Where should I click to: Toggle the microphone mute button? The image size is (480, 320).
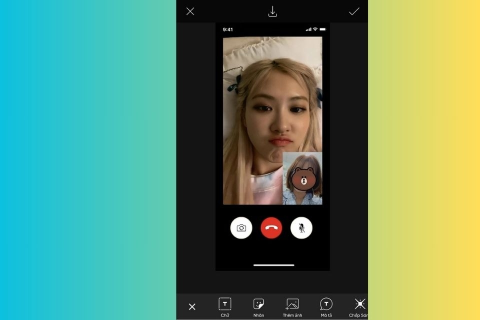pyautogui.click(x=301, y=228)
